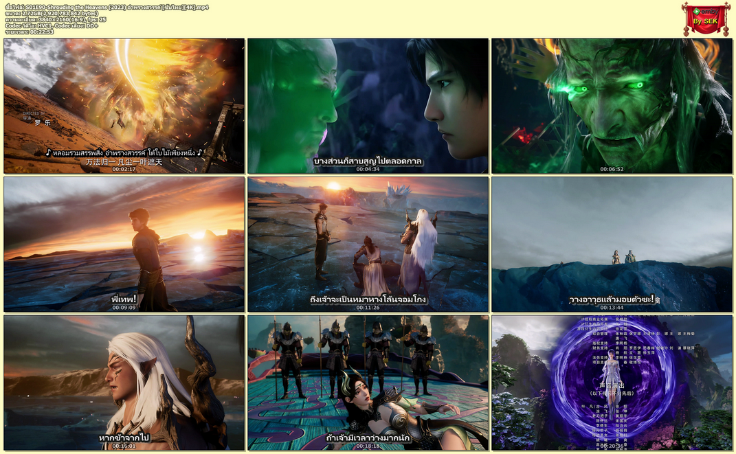Click the credits heading "声音演出"
Image resolution: width=736 pixels, height=454 pixels.
click(x=612, y=385)
